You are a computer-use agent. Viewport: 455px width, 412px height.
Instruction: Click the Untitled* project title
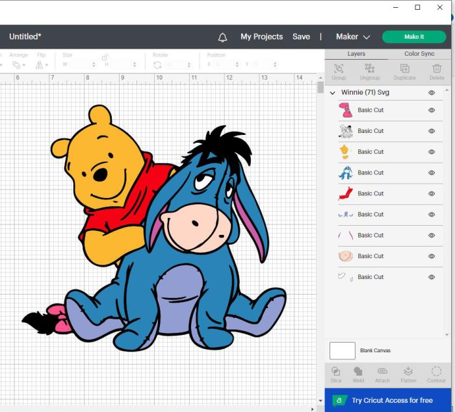(25, 36)
